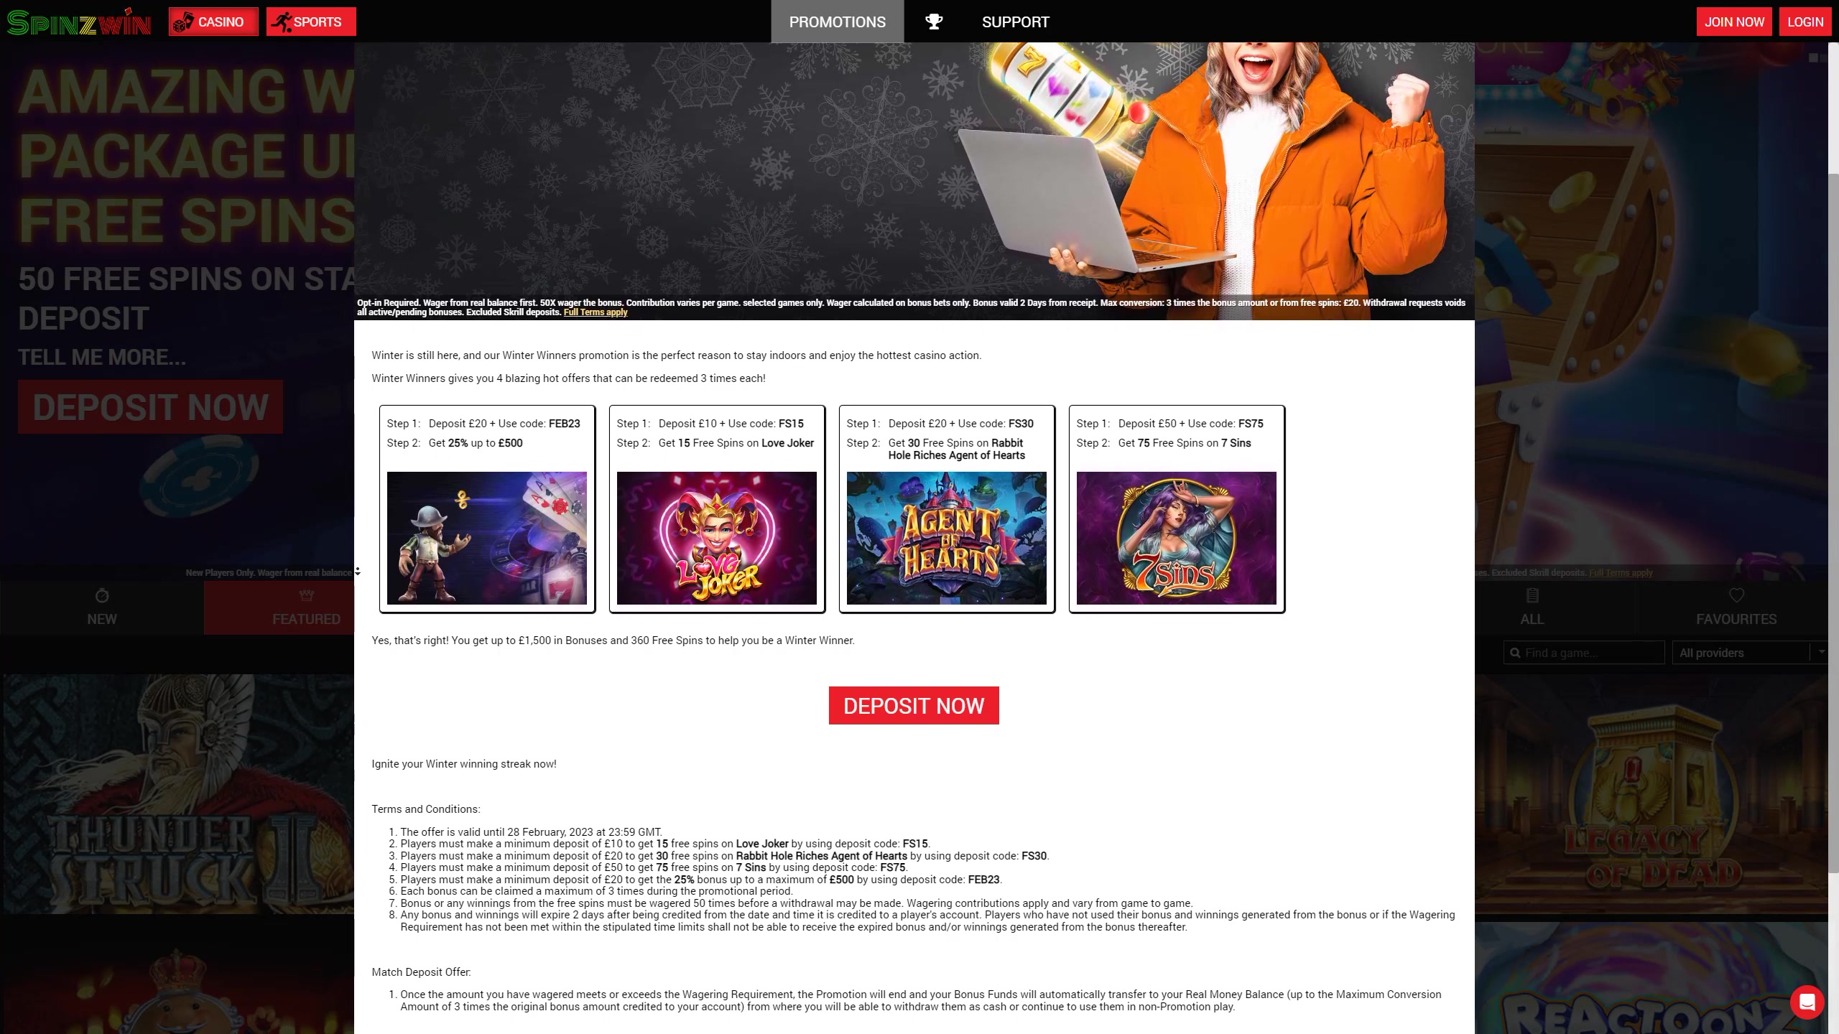1839x1034 pixels.
Task: Click the red DEPOSIT NOW button in promotion
Action: coord(913,705)
